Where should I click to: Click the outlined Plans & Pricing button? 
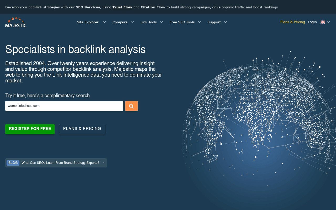[82, 129]
